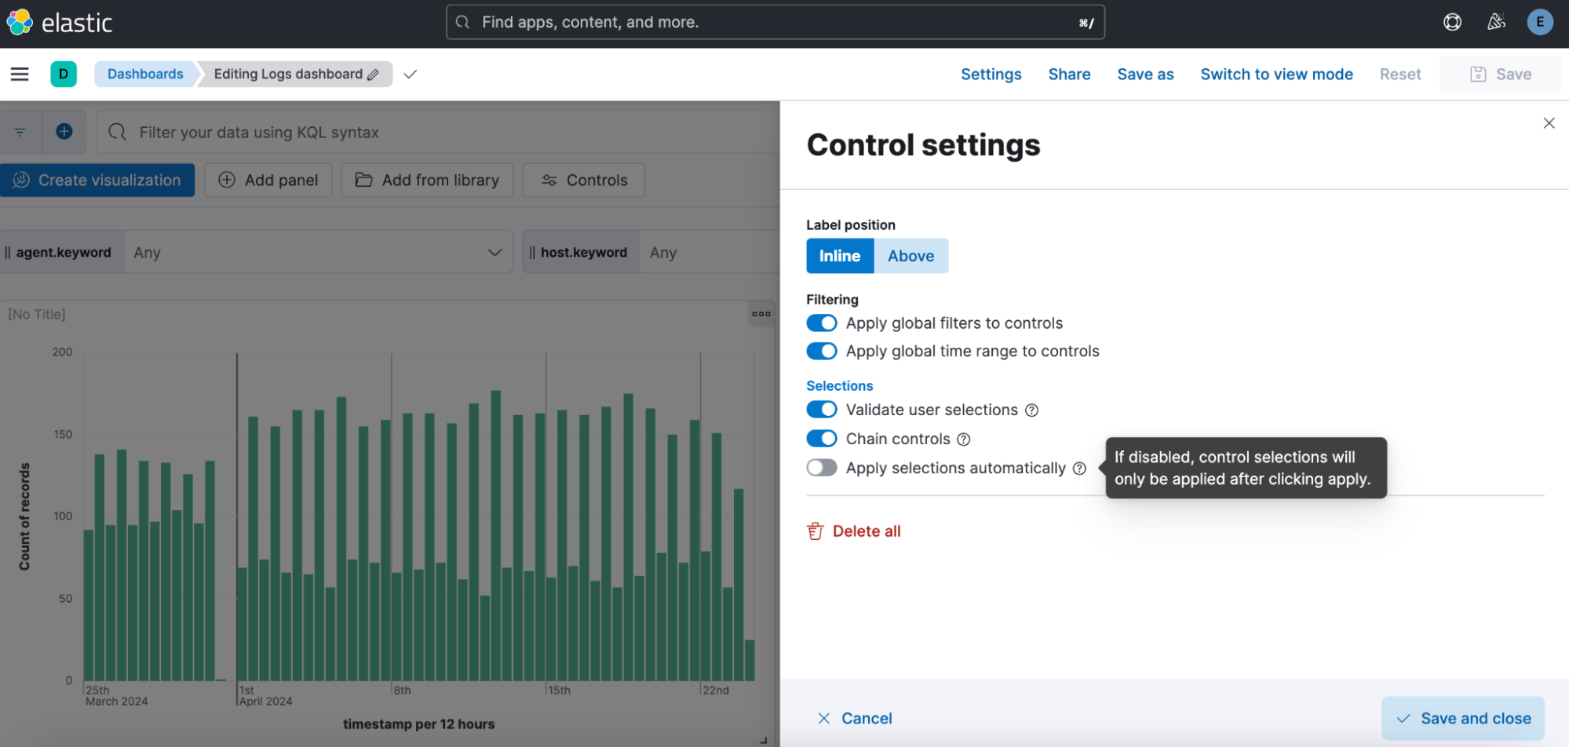Click help icon next to Chain controls
Image resolution: width=1569 pixels, height=747 pixels.
tap(964, 439)
